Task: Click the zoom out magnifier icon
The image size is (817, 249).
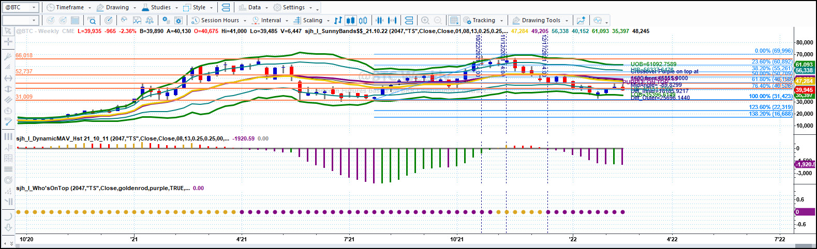Action: [x=438, y=20]
